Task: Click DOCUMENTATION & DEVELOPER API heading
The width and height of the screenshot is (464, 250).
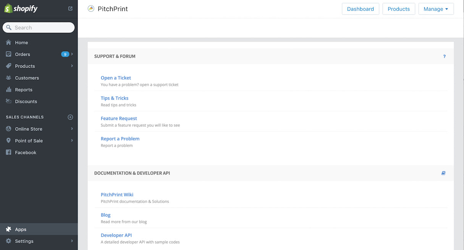Action: [x=132, y=173]
